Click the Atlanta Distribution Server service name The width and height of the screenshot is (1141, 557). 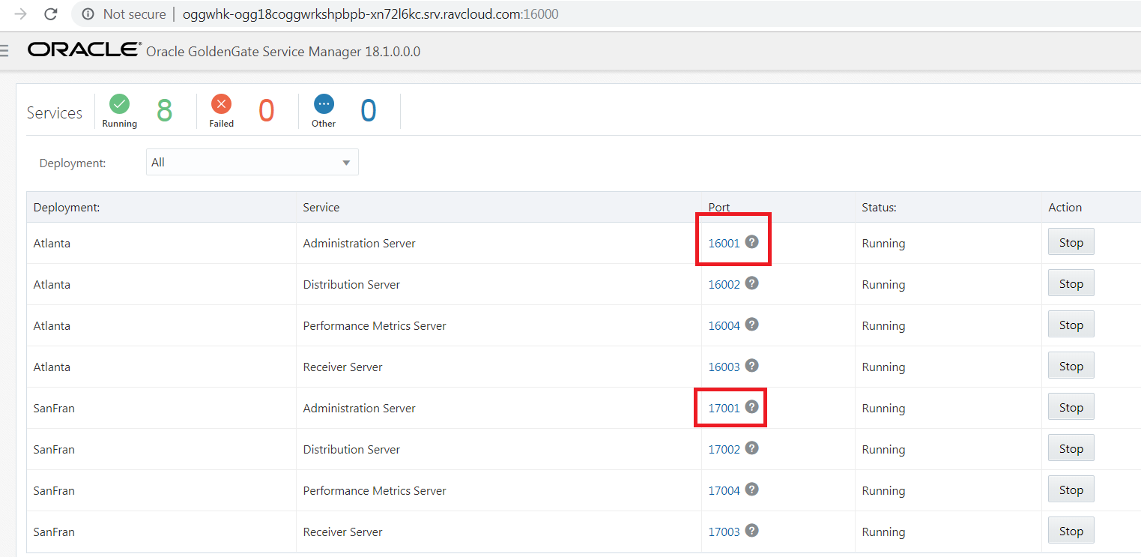click(351, 285)
